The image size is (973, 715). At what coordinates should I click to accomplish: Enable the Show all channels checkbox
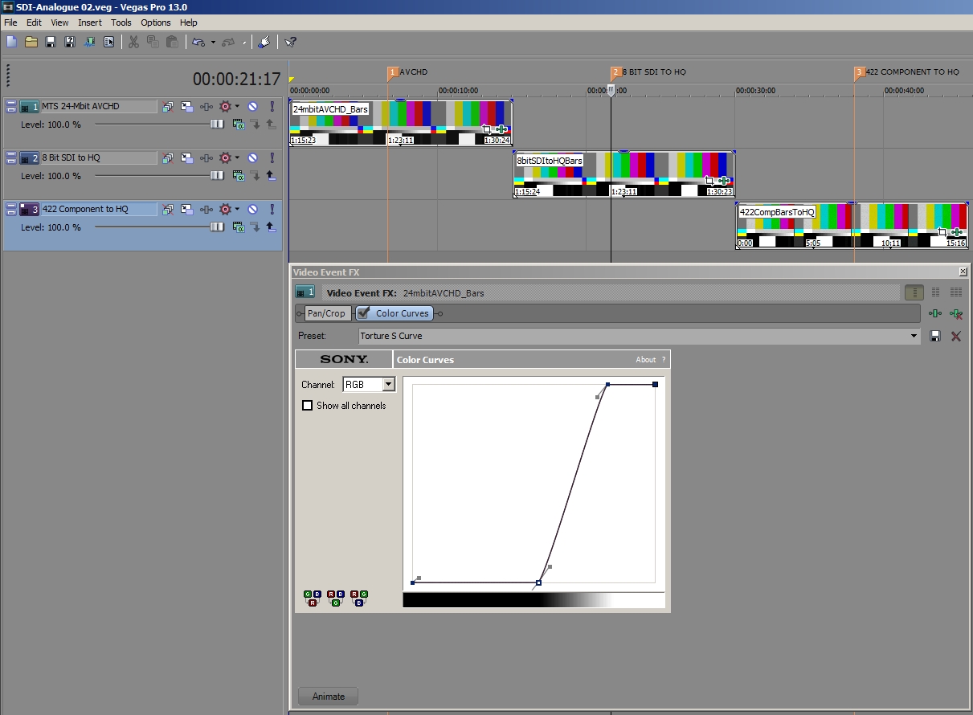click(307, 406)
